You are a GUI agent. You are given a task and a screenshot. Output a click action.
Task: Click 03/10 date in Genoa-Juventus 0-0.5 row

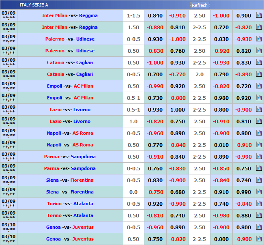pos(9,225)
